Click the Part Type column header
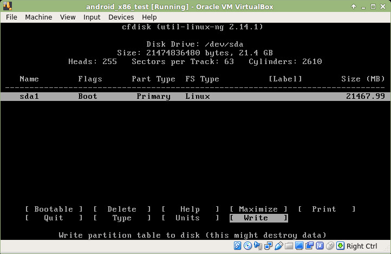This screenshot has width=391, height=254. 154,79
